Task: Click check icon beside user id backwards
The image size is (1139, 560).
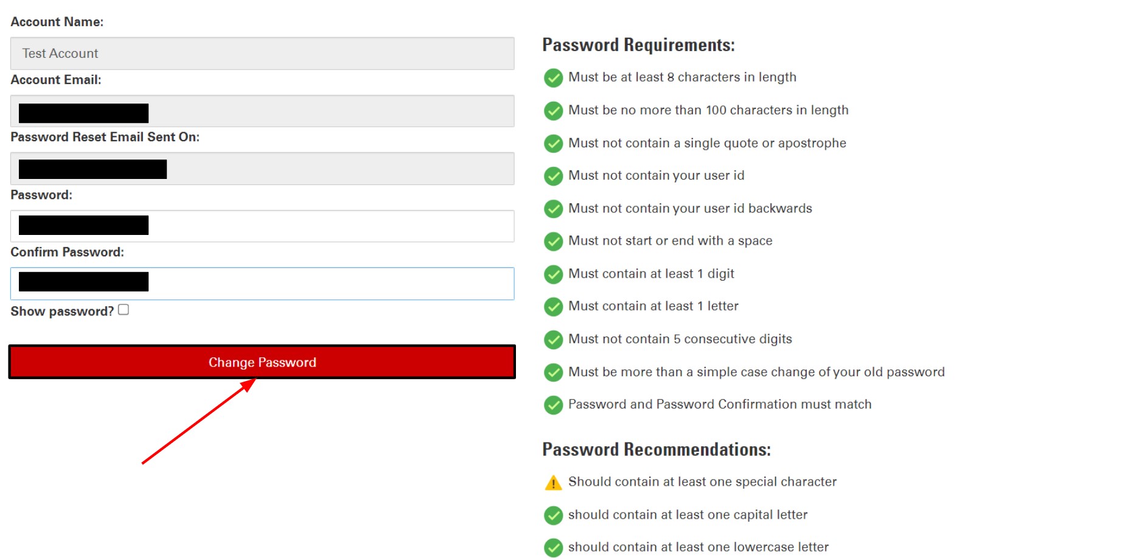Action: tap(553, 209)
